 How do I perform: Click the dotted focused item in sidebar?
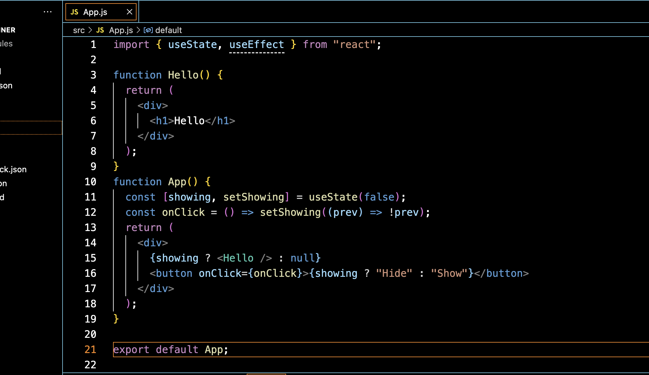[x=31, y=128]
